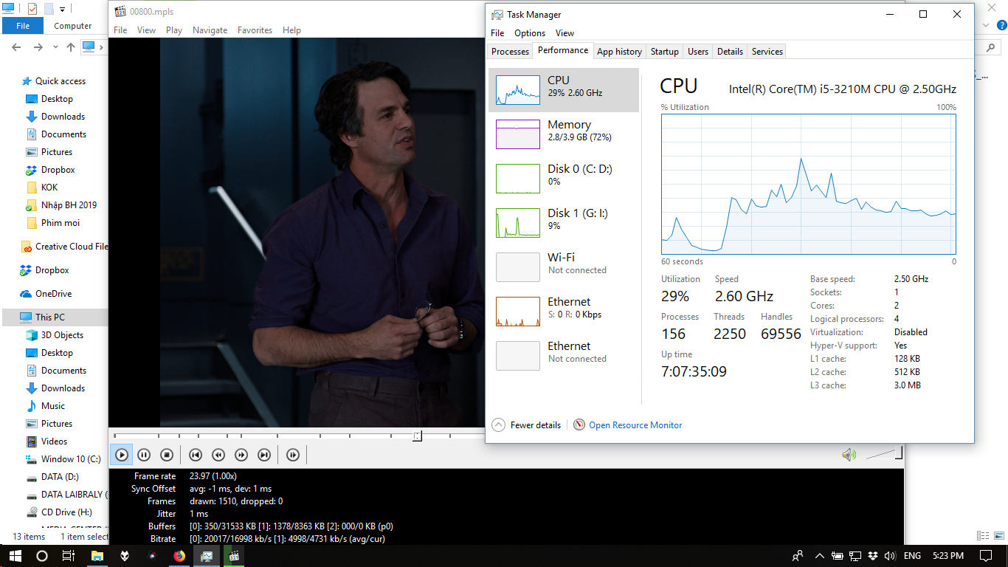Screen dimensions: 1008x567
Task: Select Quick access in the navigation pane
Action: tap(61, 81)
